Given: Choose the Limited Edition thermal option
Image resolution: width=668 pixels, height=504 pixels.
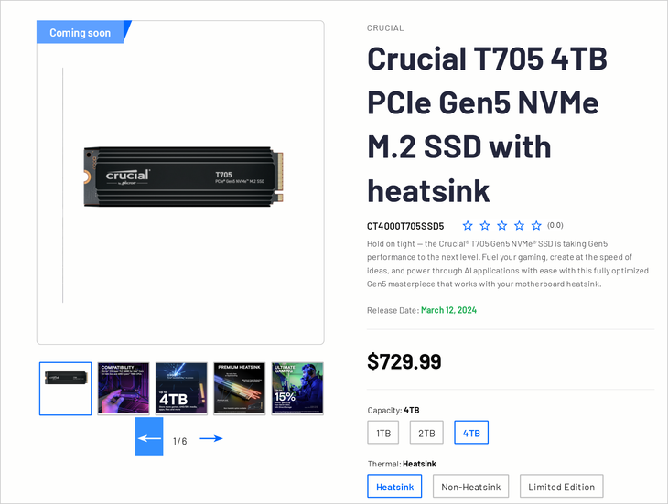Looking at the screenshot, I should click(562, 486).
